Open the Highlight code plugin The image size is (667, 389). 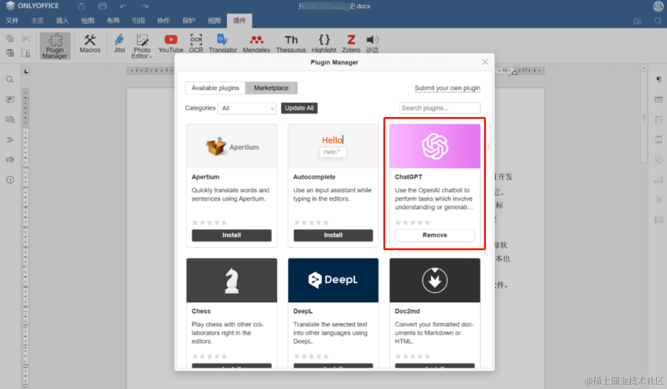(324, 44)
